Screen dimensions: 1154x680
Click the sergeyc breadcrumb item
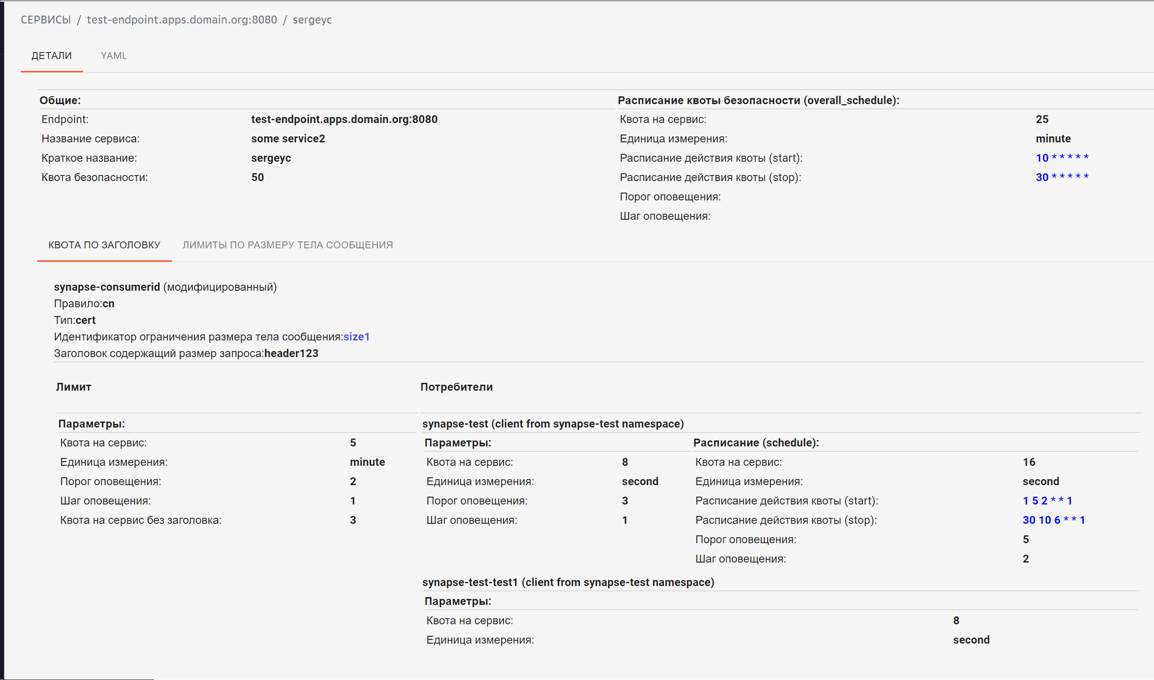click(x=312, y=20)
